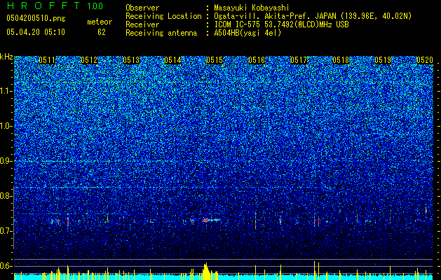Click the 0518 time marker
The width and height of the screenshot is (441, 280).
341,60
